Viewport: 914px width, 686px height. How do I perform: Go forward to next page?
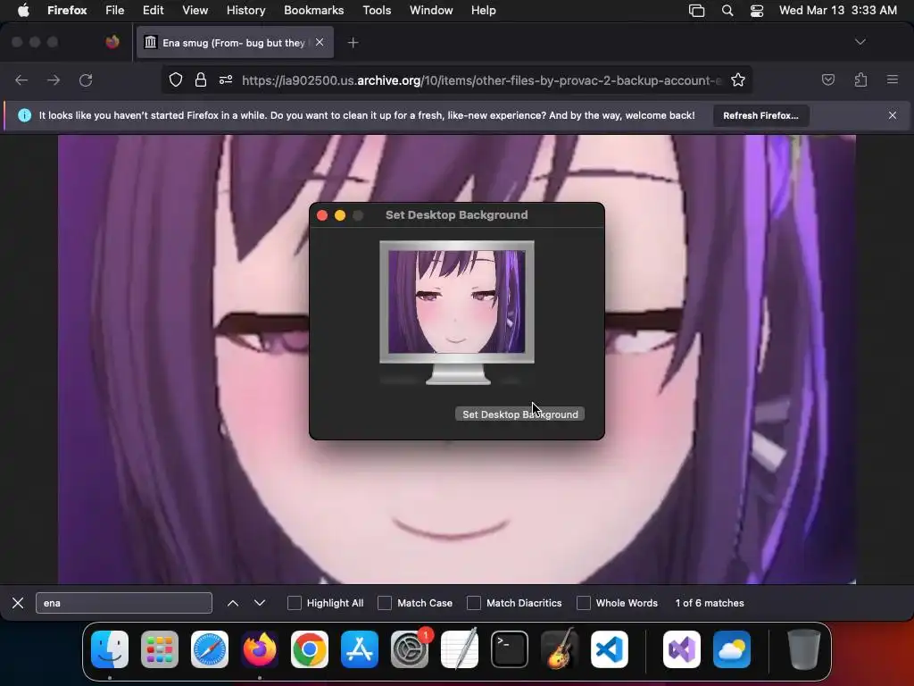point(54,79)
